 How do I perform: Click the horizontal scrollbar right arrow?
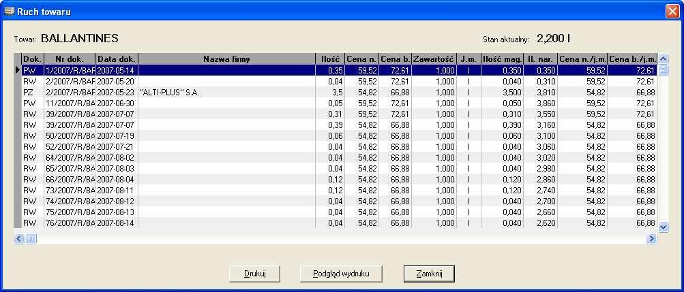(x=652, y=238)
